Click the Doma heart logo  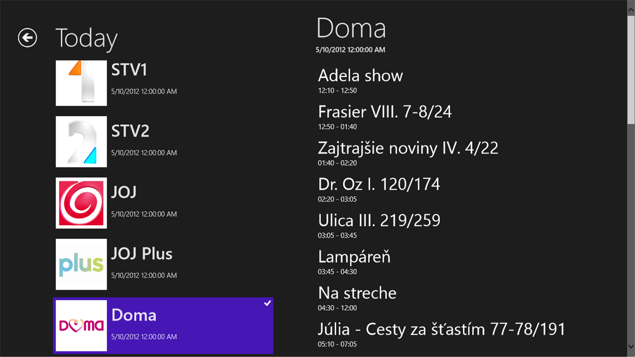(81, 325)
